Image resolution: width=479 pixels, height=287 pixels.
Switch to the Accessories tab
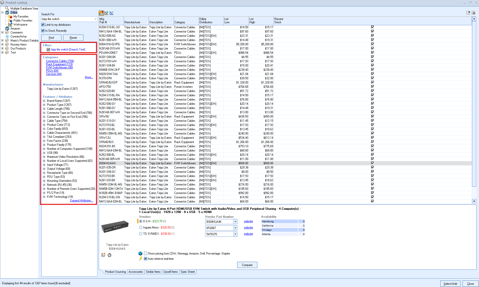[x=136, y=272]
